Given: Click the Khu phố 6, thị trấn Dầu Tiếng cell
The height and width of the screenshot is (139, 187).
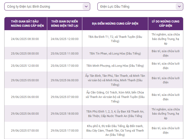Looking at the screenshot, I should [115, 130].
